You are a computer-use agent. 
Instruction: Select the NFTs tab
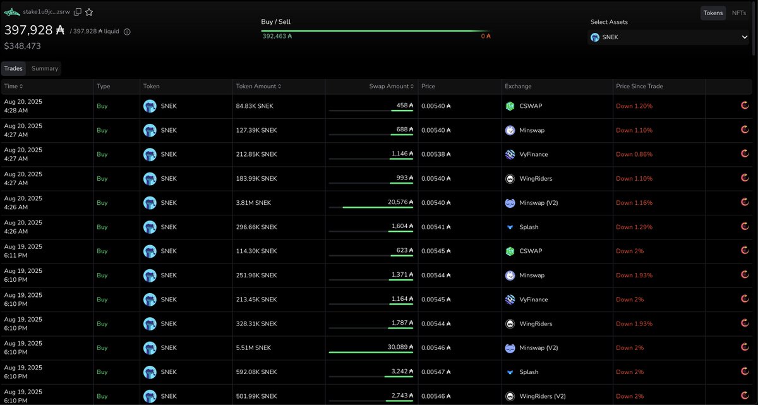738,13
